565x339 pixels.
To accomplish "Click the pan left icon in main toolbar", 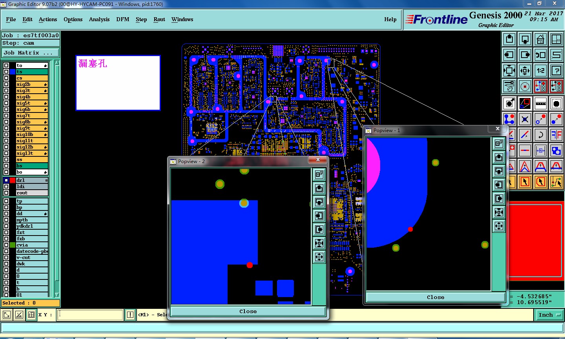I will click(x=509, y=55).
